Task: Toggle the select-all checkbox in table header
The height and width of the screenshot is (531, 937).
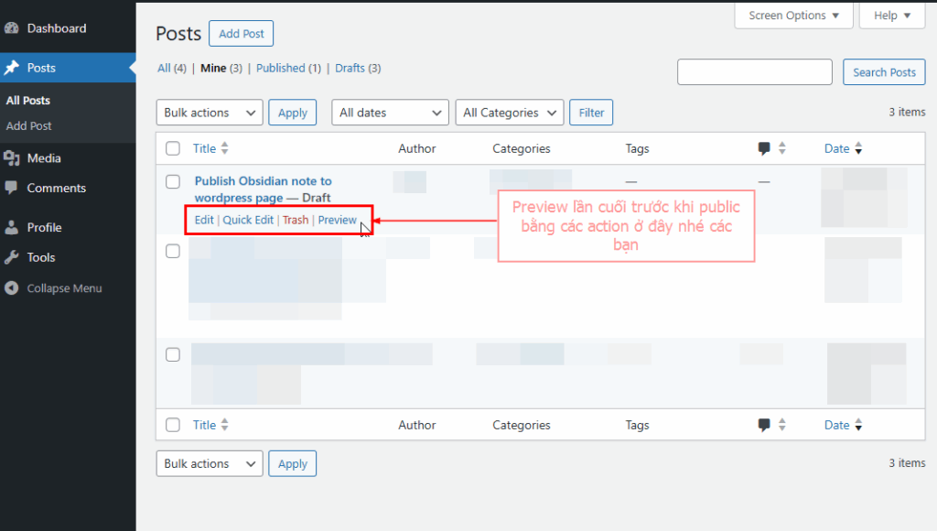Action: coord(173,148)
